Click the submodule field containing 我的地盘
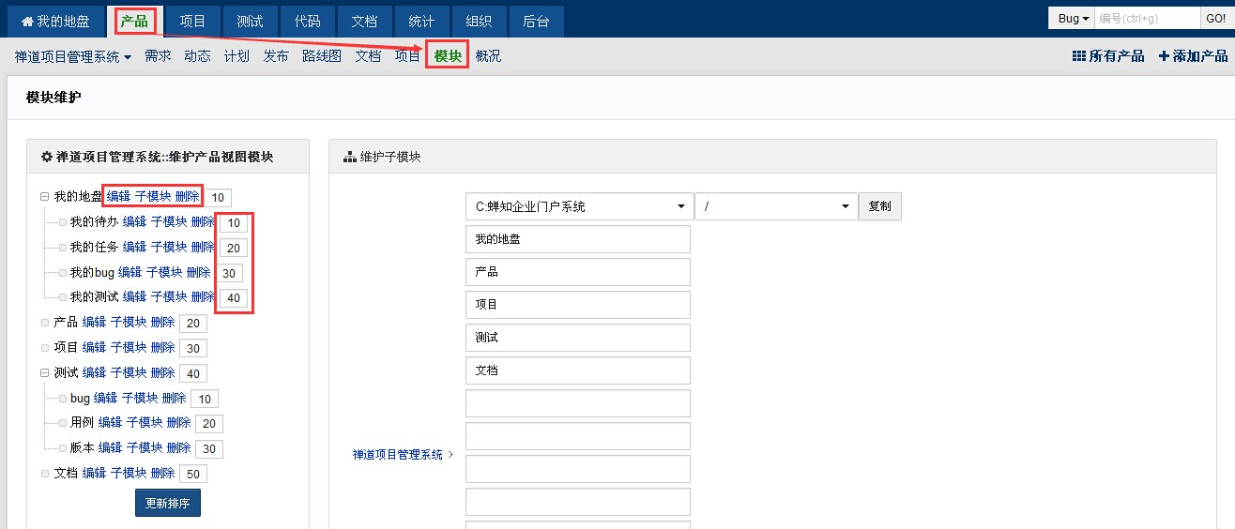1235x529 pixels. (x=578, y=239)
